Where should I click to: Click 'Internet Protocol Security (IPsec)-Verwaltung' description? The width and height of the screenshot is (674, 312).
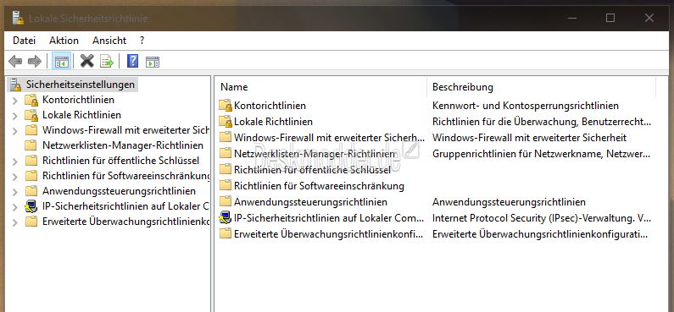(x=541, y=217)
